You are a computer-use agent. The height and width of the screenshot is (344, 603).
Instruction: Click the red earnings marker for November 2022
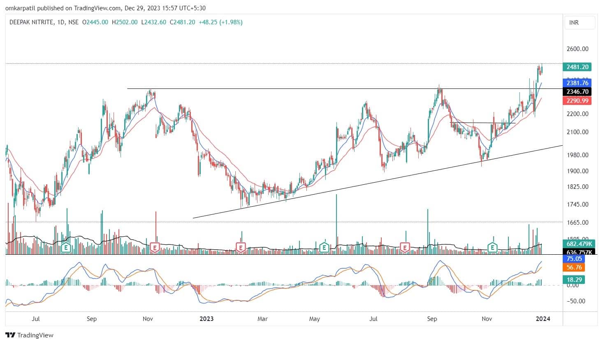tap(155, 247)
